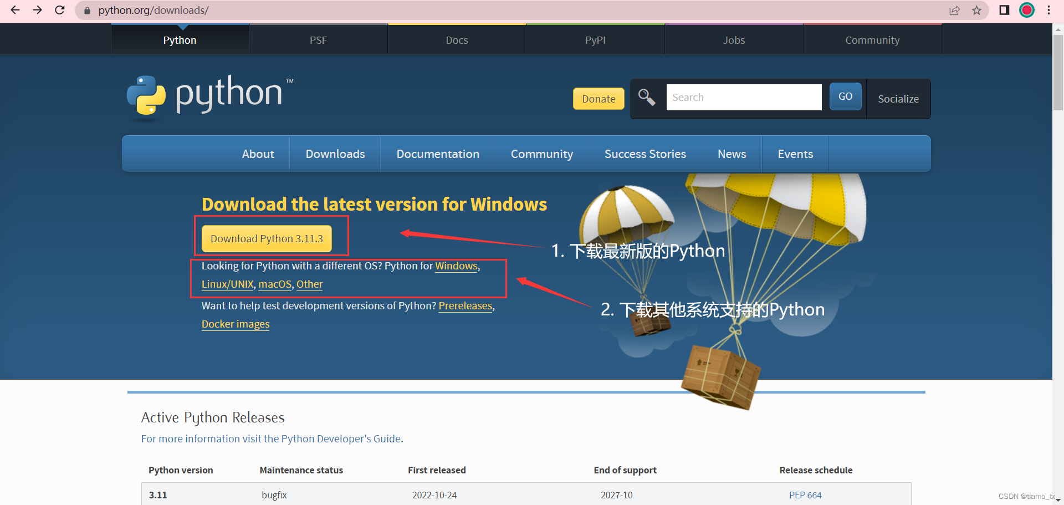Viewport: 1064px width, 505px height.
Task: Open the Windows download link
Action: pyautogui.click(x=456, y=266)
